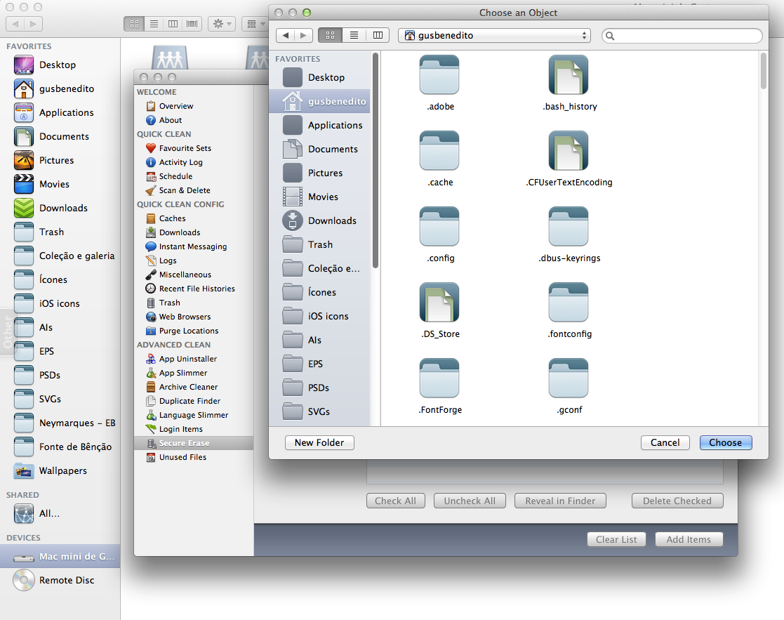784x620 pixels.
Task: Select the .CFUserTextEncoding file icon
Action: coord(568,151)
